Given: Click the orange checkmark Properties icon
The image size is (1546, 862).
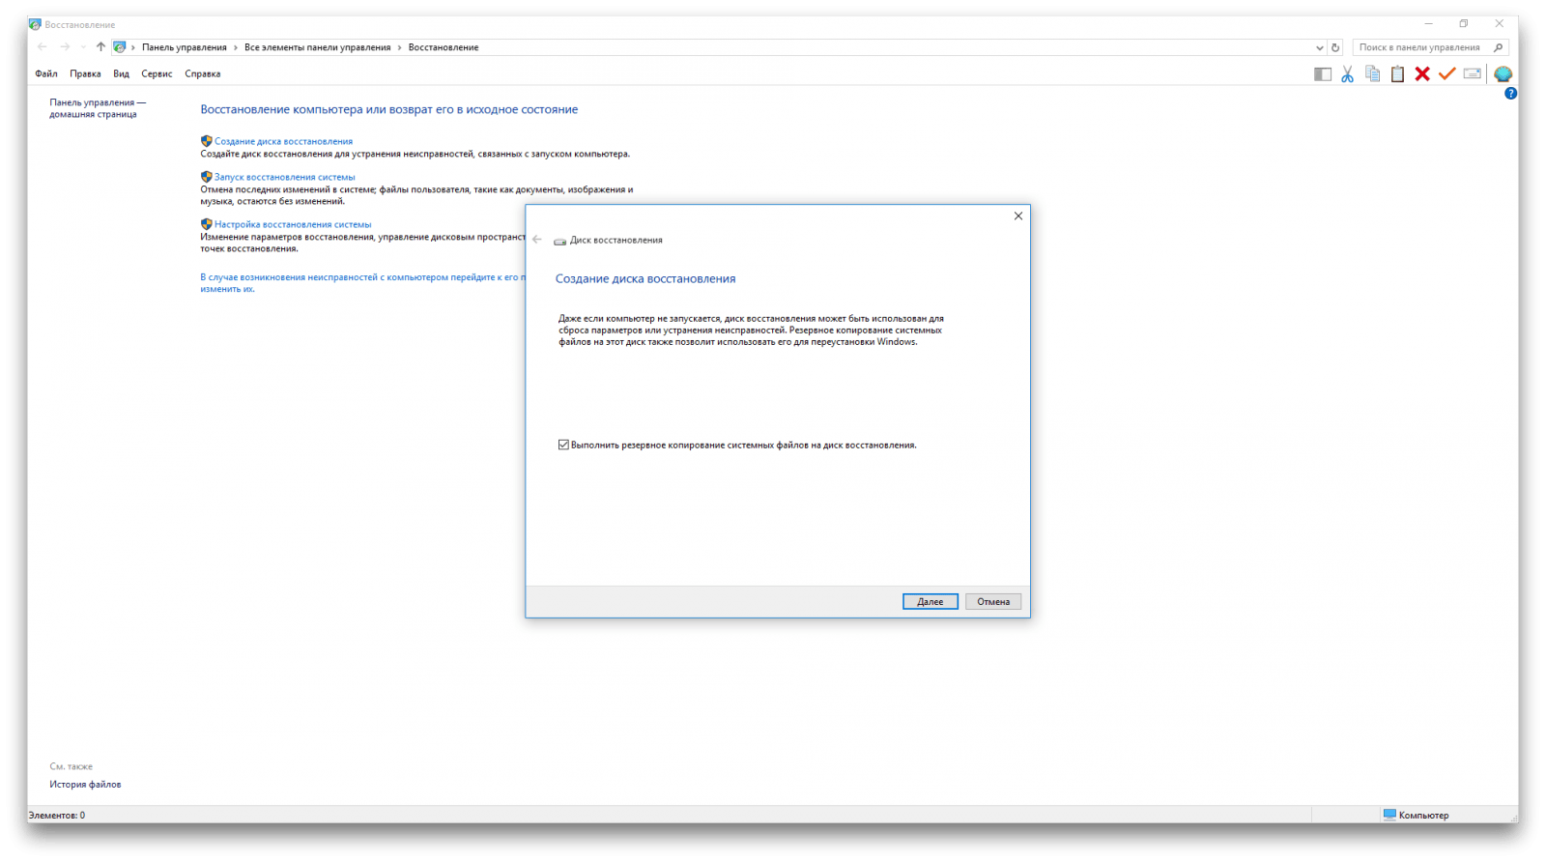Looking at the screenshot, I should (1446, 74).
